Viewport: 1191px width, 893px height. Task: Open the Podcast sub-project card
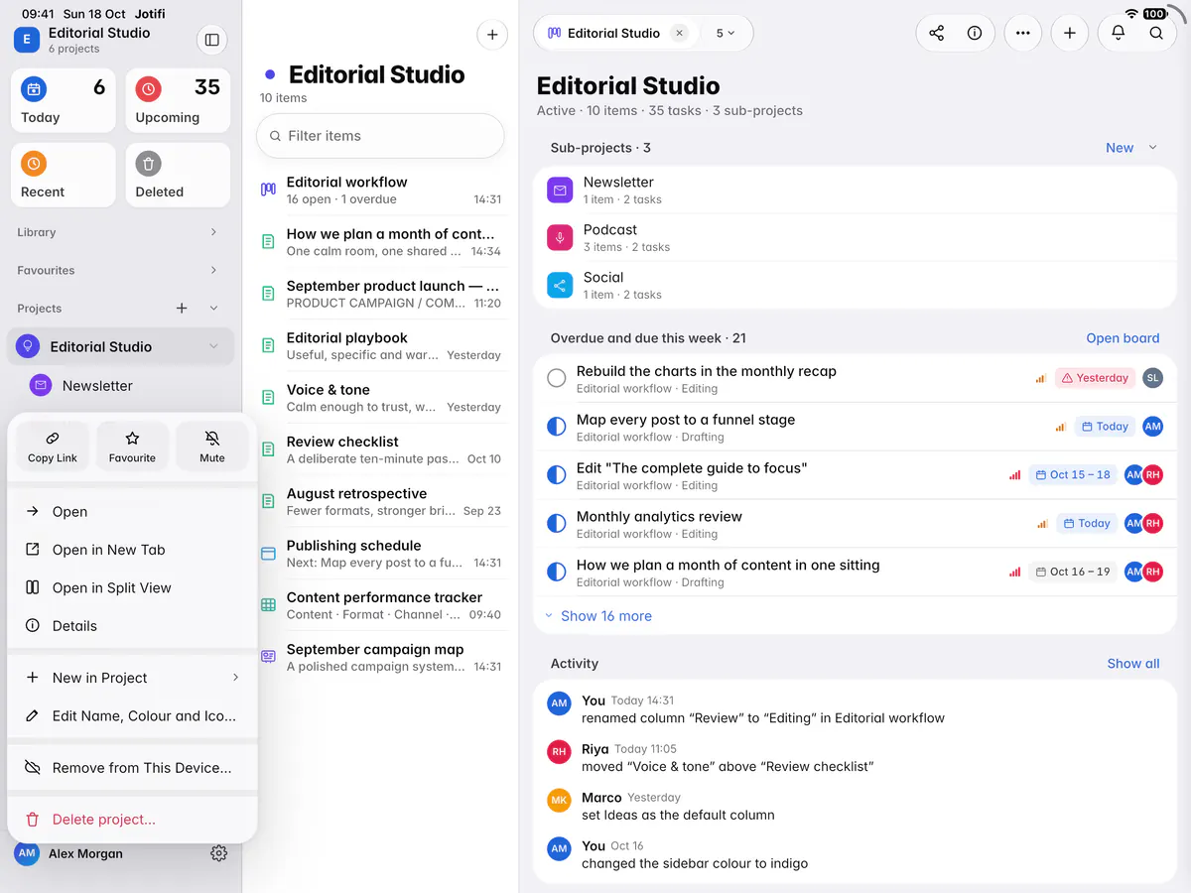(854, 237)
